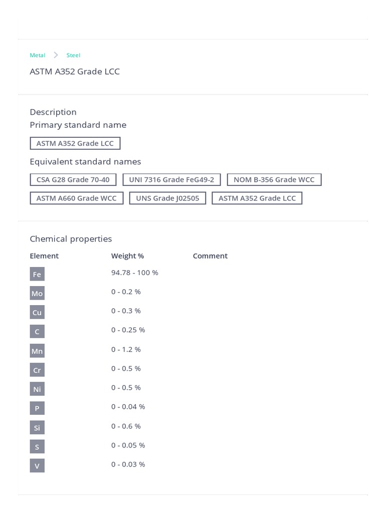This screenshot has width=385, height=513.
Task: Click the primary standard ASTM A352 Grade LCC tag
Action: coord(75,143)
